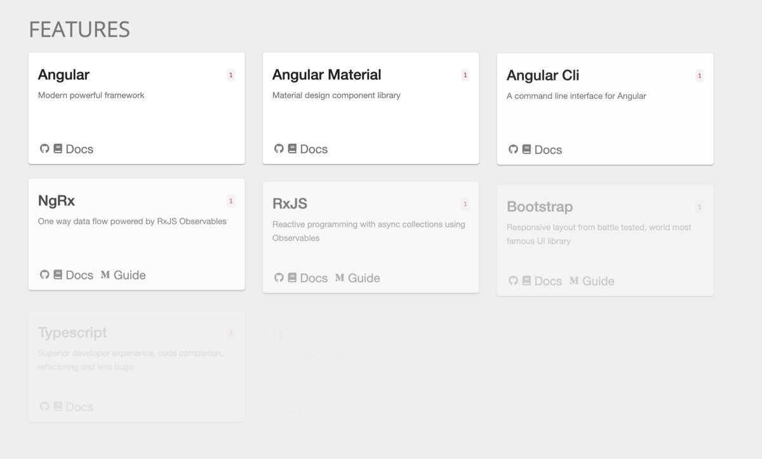
Task: Click the book icon in the NgRx card
Action: tap(58, 275)
